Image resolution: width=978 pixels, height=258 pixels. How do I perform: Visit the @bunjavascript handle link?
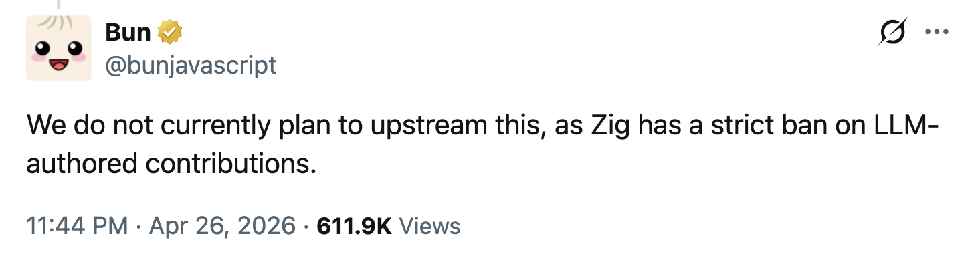click(x=191, y=65)
